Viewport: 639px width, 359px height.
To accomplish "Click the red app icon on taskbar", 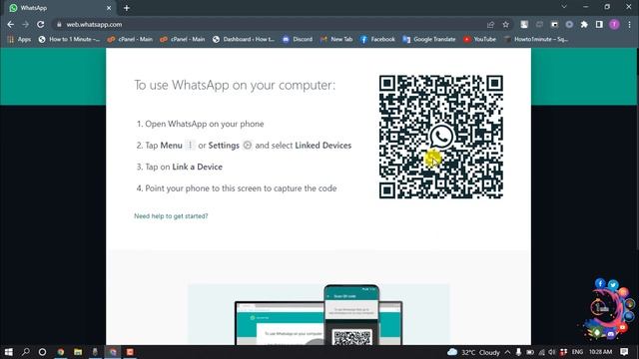I will 130,352.
